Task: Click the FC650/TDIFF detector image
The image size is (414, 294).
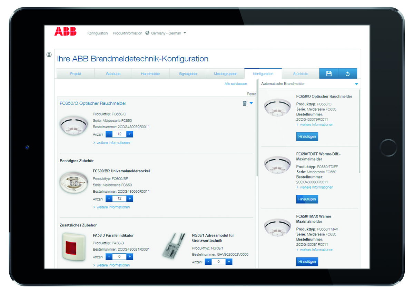Action: click(x=277, y=165)
